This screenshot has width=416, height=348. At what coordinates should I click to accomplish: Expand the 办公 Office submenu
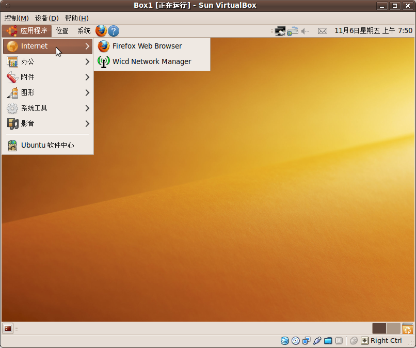pos(48,62)
